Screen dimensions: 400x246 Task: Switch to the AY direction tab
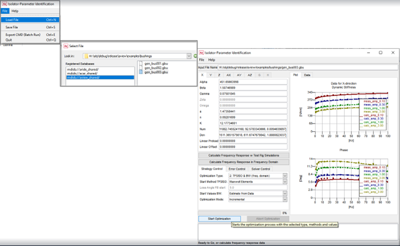point(239,75)
